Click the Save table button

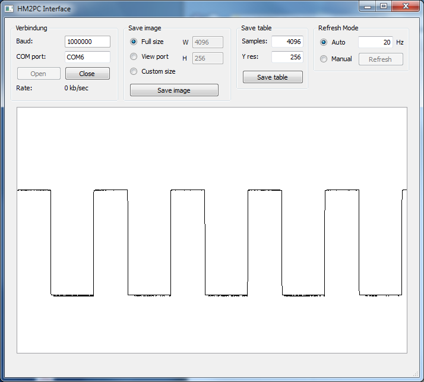click(x=273, y=77)
